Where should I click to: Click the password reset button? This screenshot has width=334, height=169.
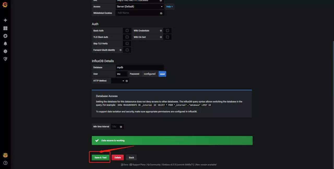pyautogui.click(x=162, y=74)
